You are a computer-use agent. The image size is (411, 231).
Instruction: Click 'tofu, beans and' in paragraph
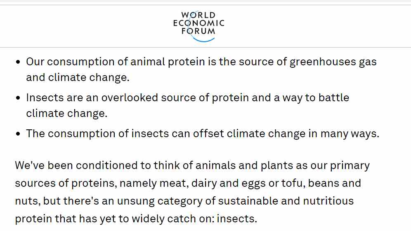coord(321,183)
